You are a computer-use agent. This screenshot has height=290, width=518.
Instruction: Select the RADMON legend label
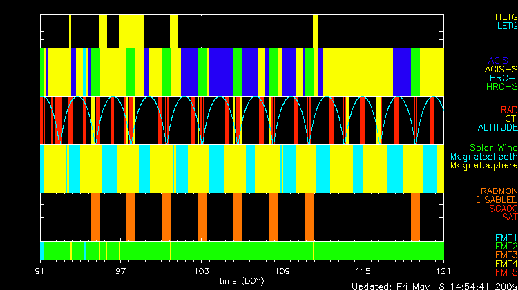(499, 191)
